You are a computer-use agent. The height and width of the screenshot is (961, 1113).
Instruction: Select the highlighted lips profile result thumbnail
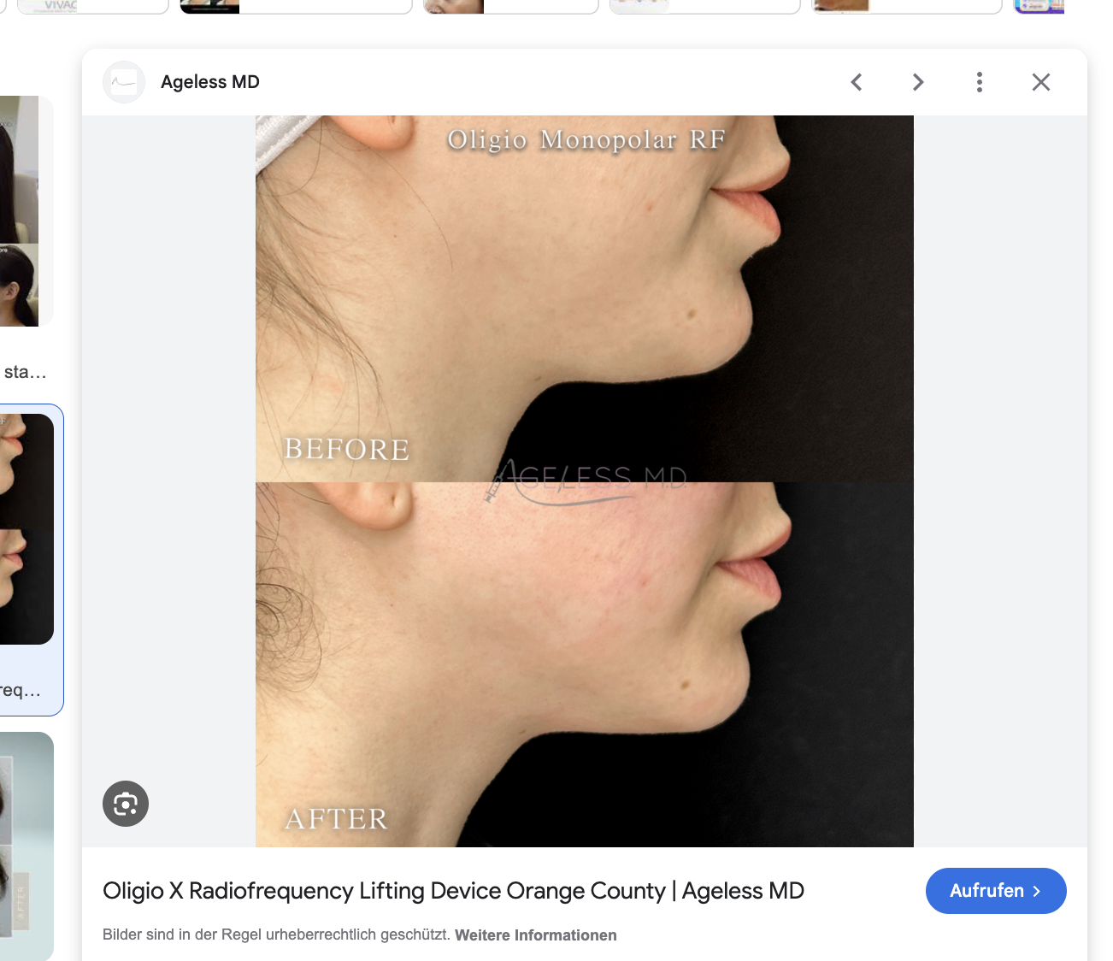[x=26, y=529]
